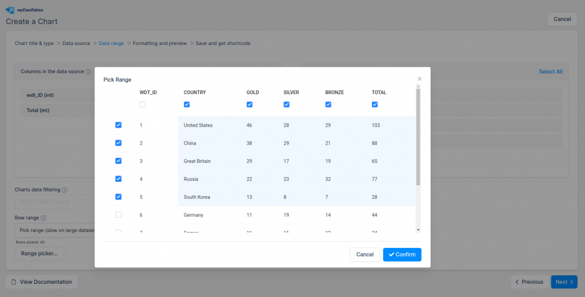
Task: Confirm the picked range
Action: pyautogui.click(x=402, y=254)
